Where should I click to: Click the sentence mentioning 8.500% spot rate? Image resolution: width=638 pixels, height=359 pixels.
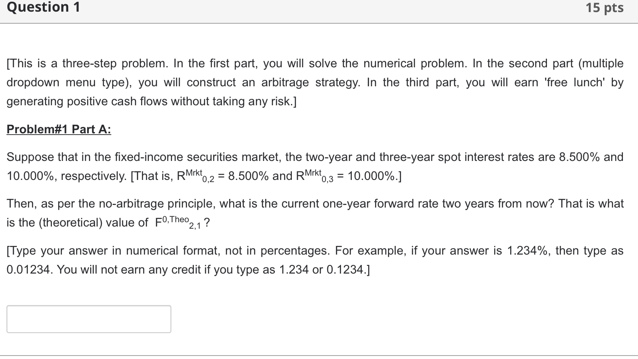coord(302,157)
